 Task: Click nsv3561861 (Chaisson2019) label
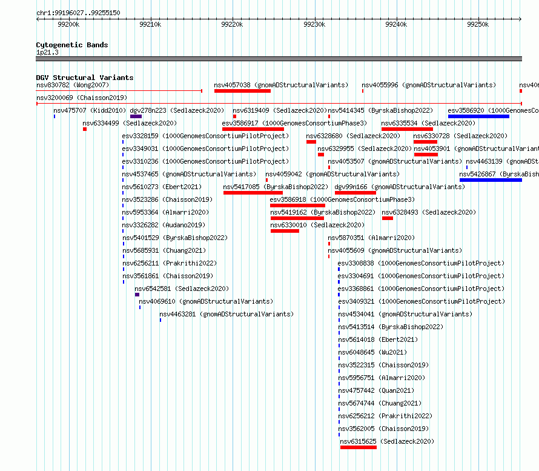click(x=168, y=276)
